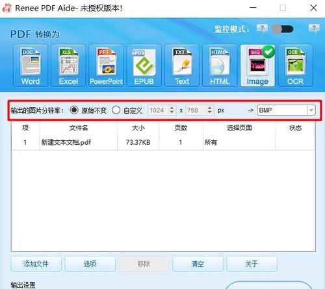Viewport: 325px width, 289px height.
Task: Select the EPUB format icon
Action: point(144,66)
